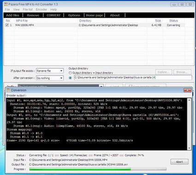This screenshot has height=175, width=196.
Task: Click the input file path text
Action: 68,160
